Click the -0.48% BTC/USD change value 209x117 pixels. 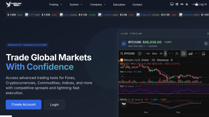(x=168, y=42)
